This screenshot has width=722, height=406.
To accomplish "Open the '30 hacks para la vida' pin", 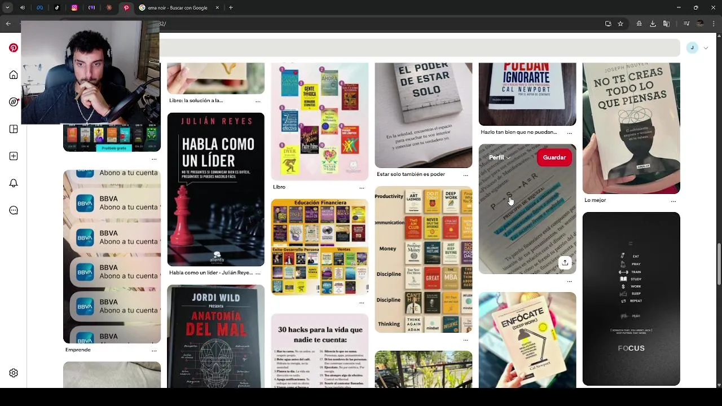I will (319, 351).
